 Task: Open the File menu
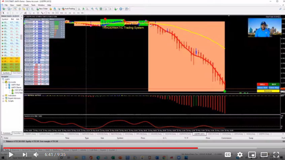[x=6, y=5]
